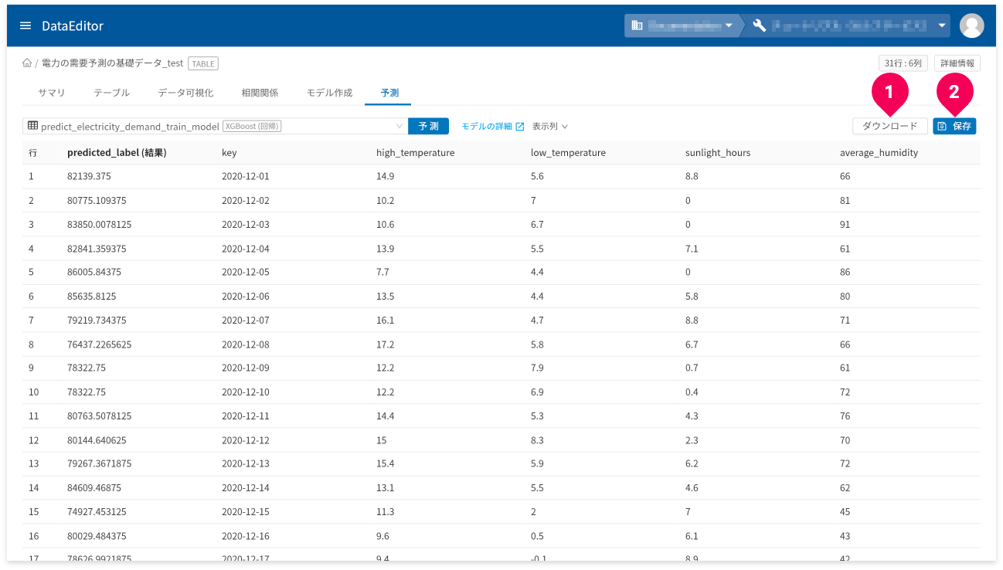Select the 予測 tab

[389, 93]
